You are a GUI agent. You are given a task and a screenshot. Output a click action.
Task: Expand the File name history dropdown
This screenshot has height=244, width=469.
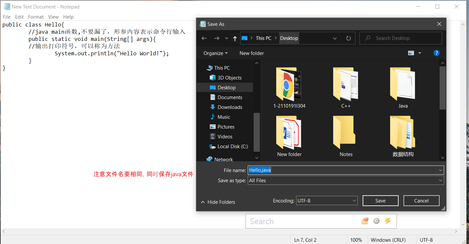tap(441, 170)
